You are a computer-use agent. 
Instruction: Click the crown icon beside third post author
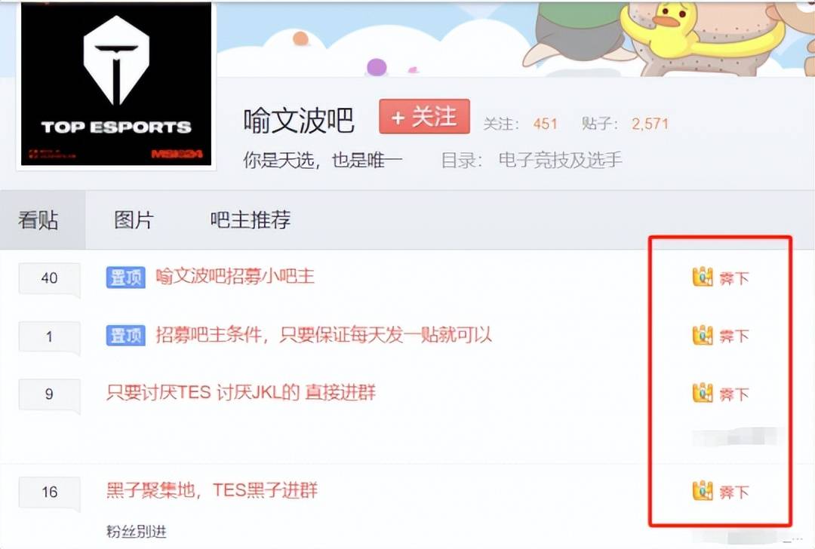coord(703,393)
